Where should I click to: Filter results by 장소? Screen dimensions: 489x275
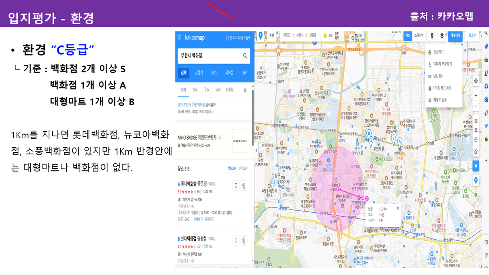click(x=195, y=90)
